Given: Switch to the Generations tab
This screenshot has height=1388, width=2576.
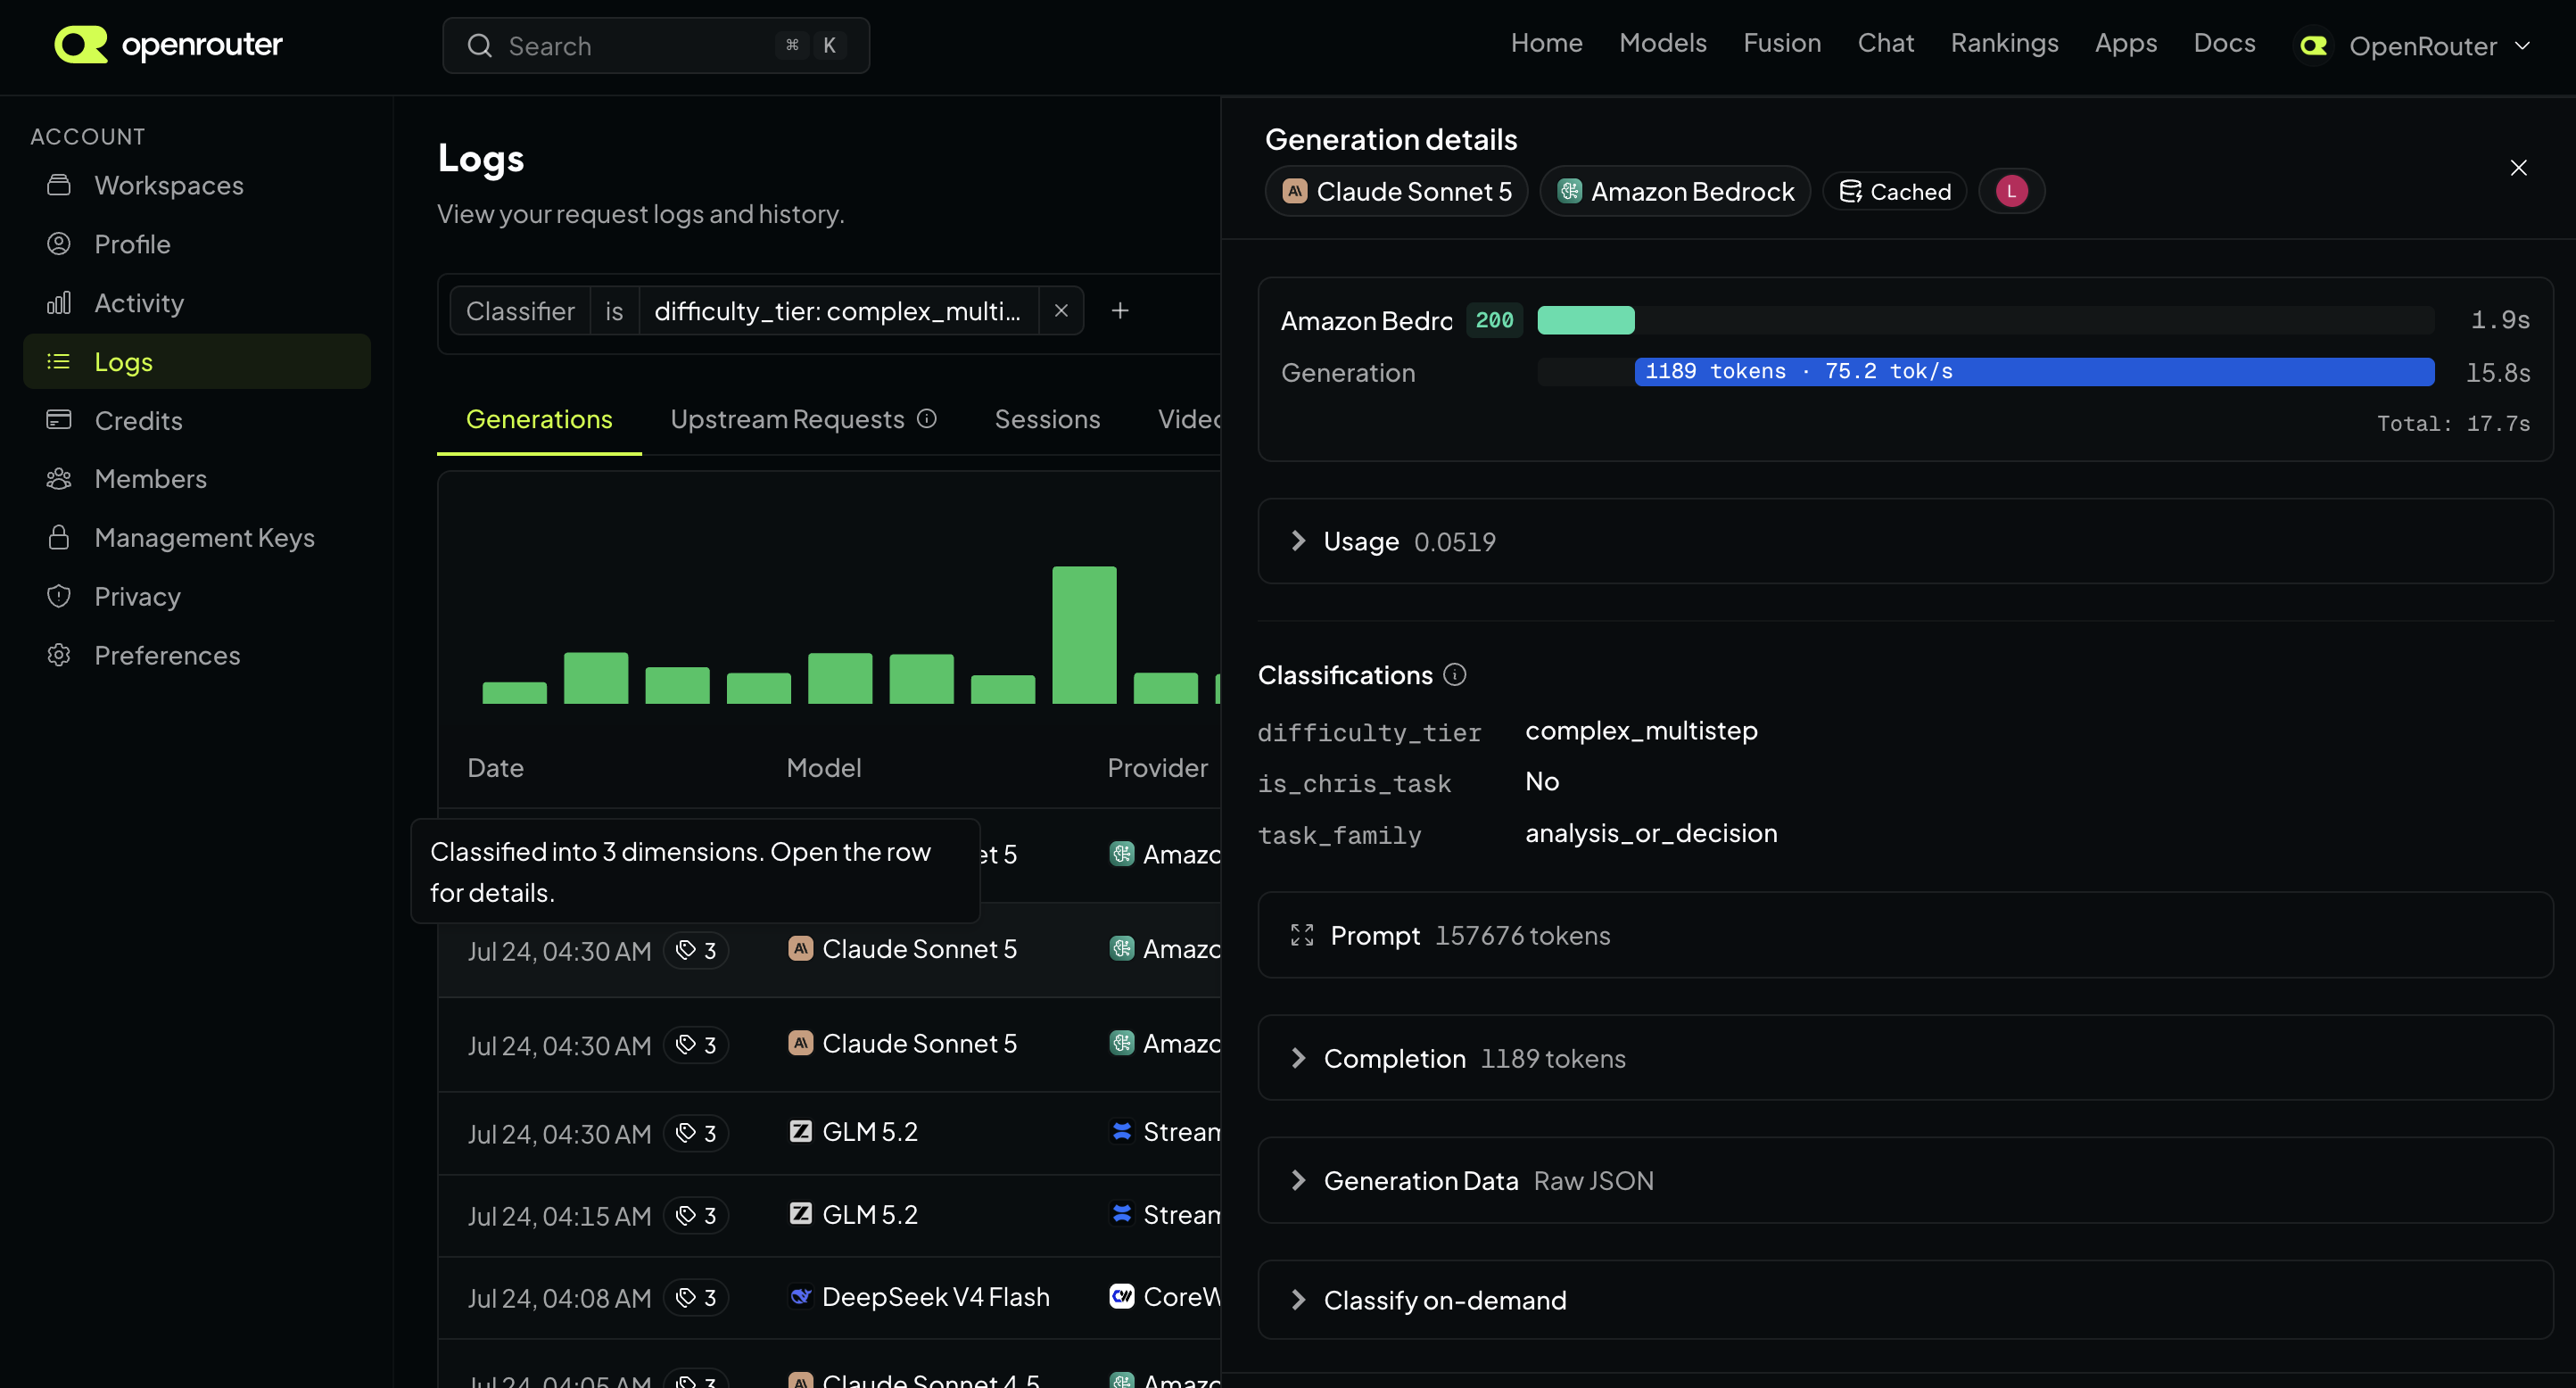Looking at the screenshot, I should pyautogui.click(x=539, y=419).
